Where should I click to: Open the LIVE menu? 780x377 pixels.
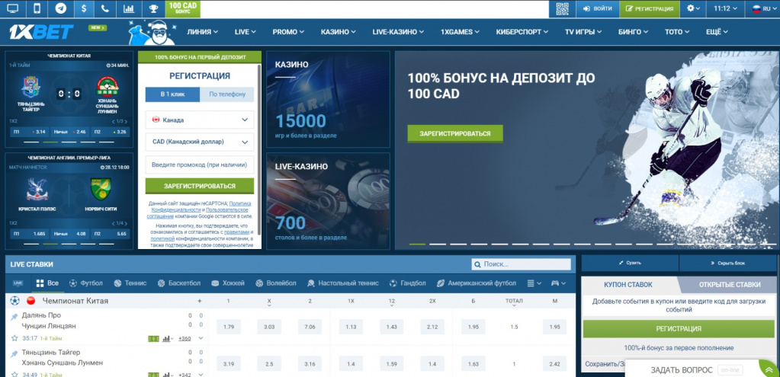(x=246, y=32)
